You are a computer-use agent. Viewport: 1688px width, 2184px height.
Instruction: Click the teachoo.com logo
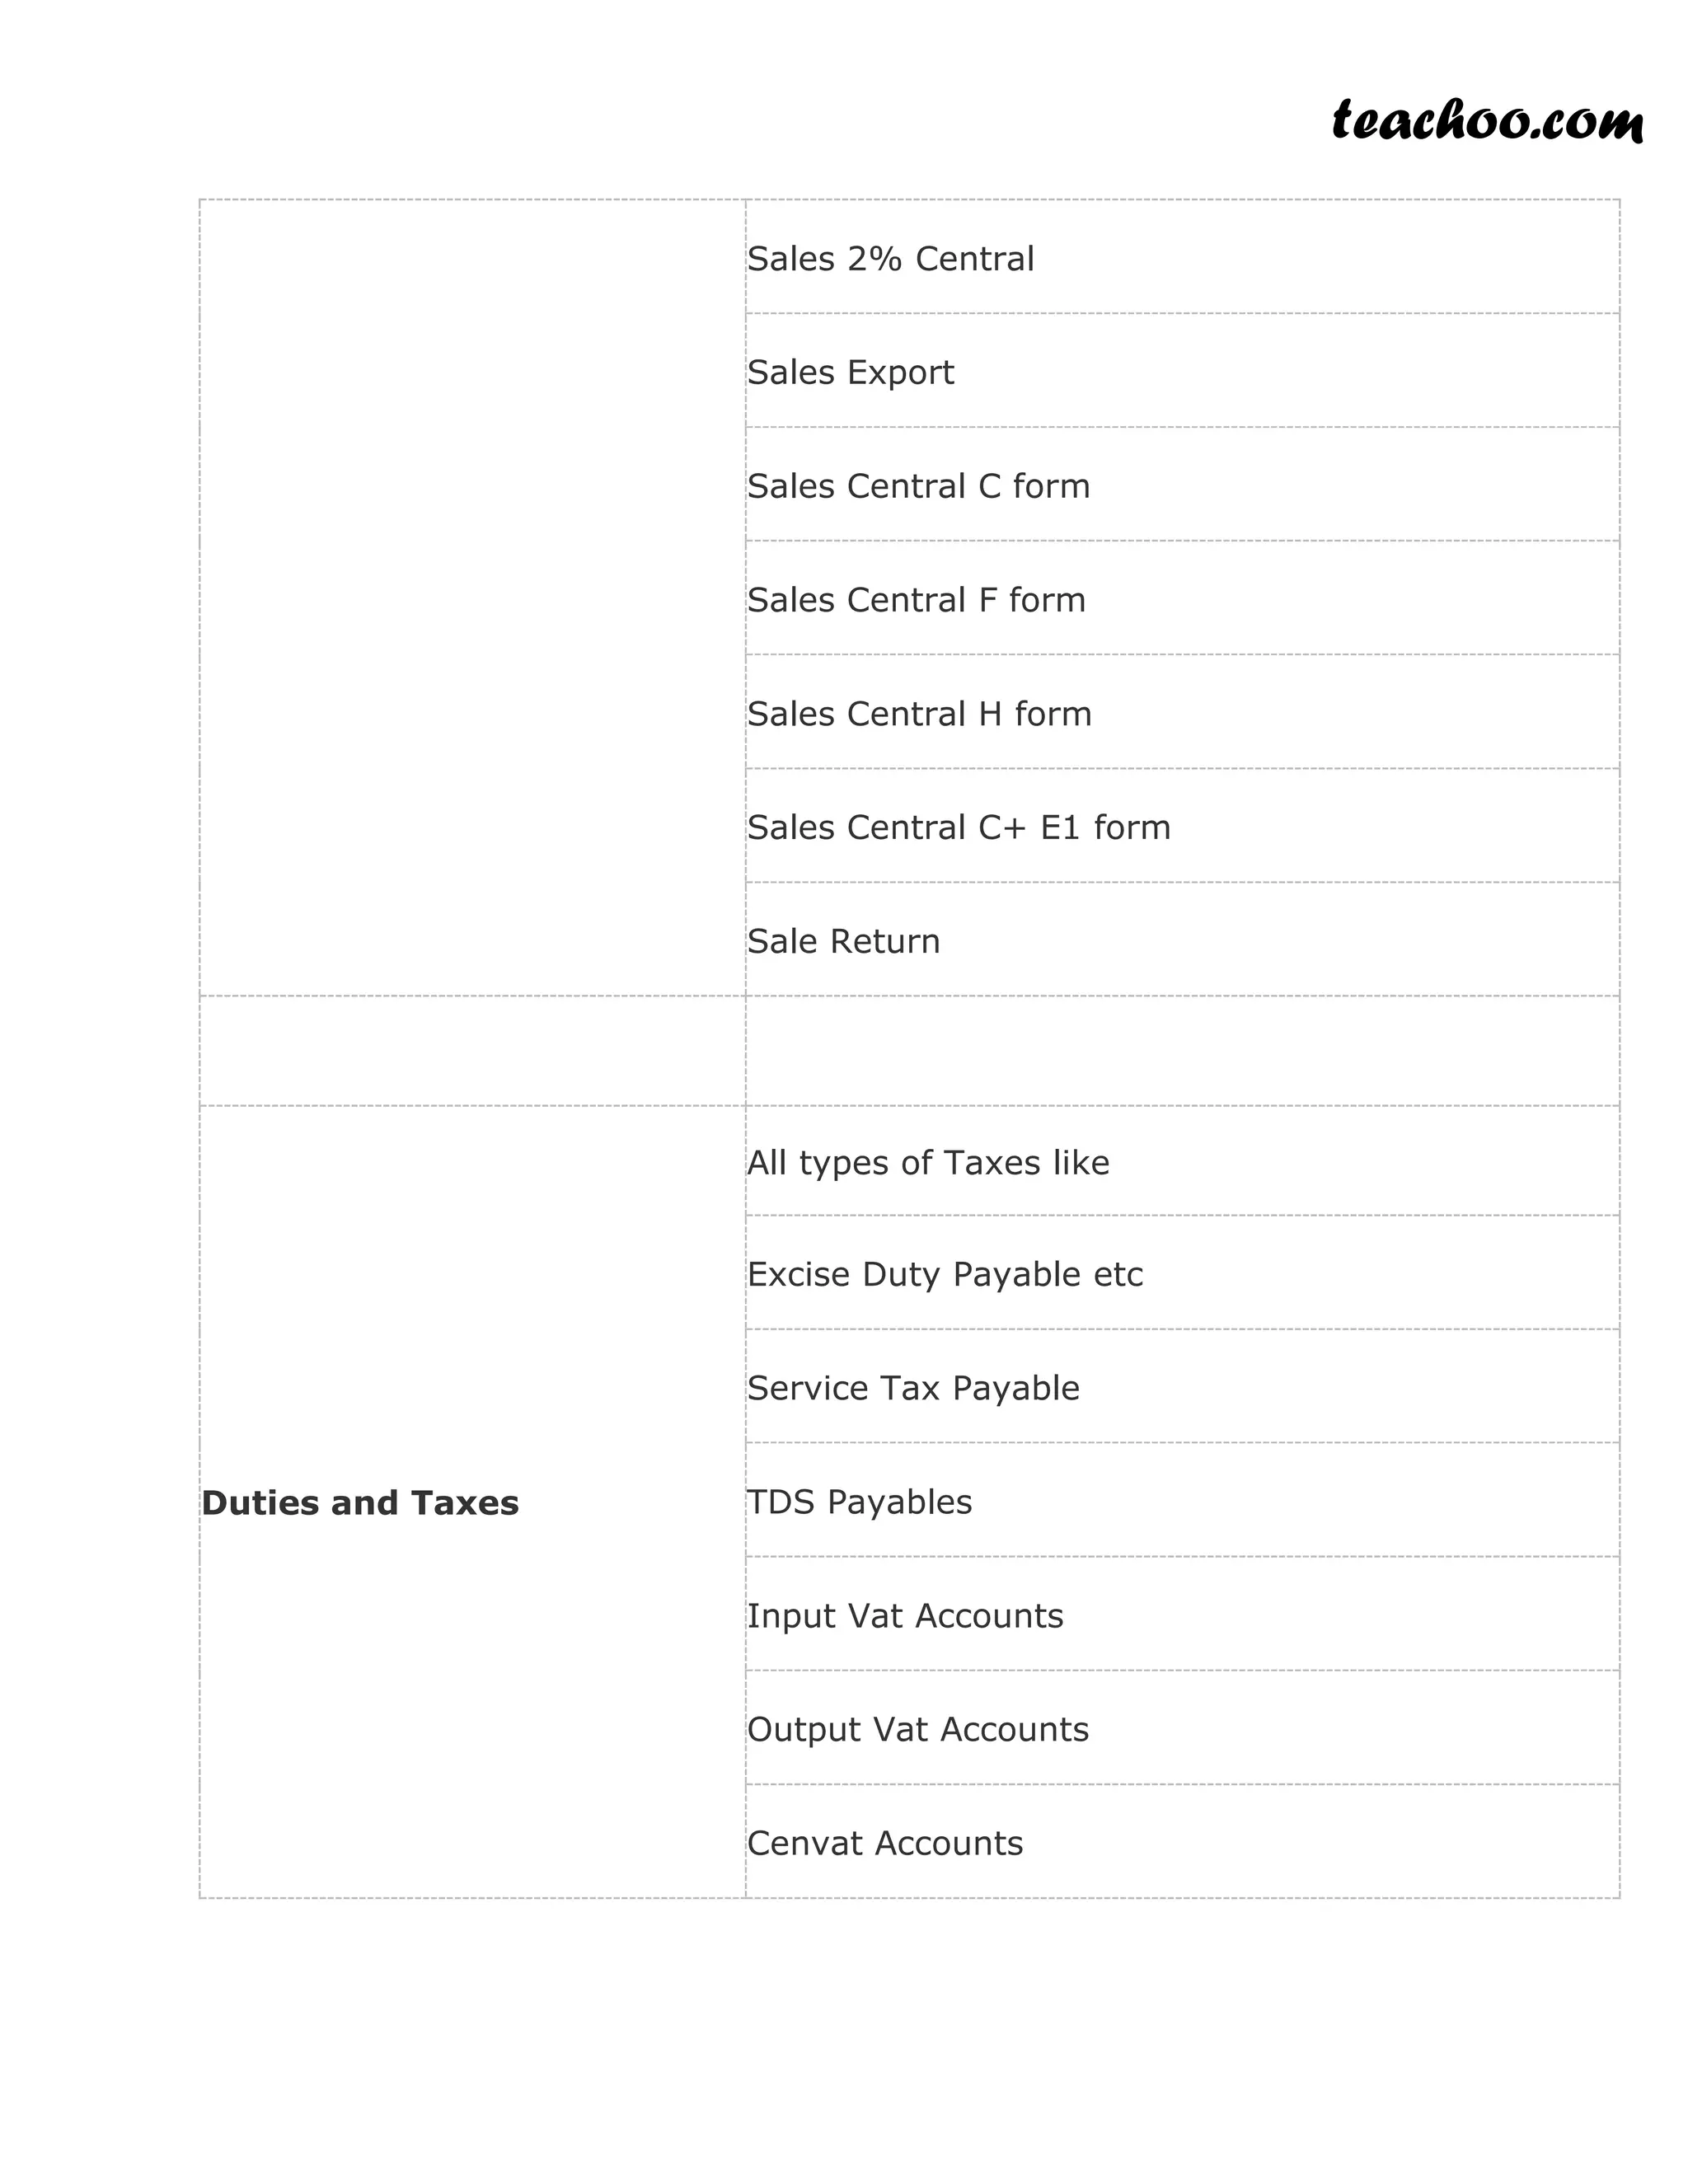[1487, 122]
